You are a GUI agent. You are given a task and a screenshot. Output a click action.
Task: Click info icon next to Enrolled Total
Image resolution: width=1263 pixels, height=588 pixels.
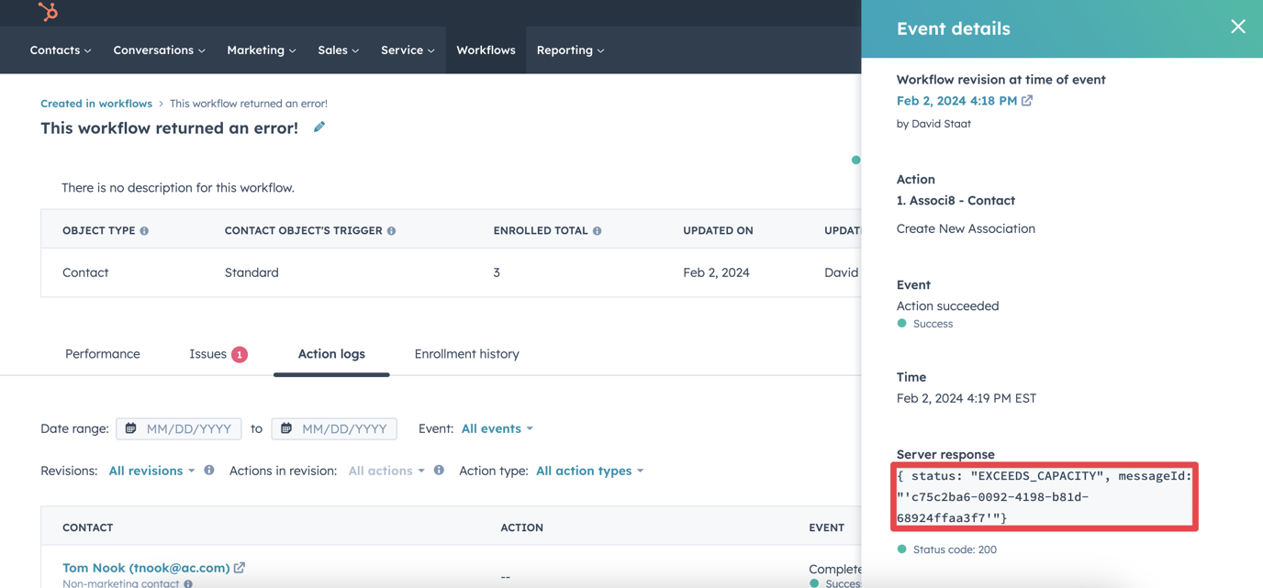[x=598, y=231]
